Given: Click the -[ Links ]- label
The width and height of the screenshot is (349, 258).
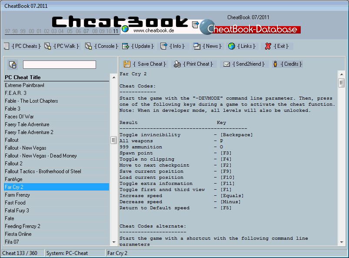Looking at the screenshot, I should coord(246,46).
